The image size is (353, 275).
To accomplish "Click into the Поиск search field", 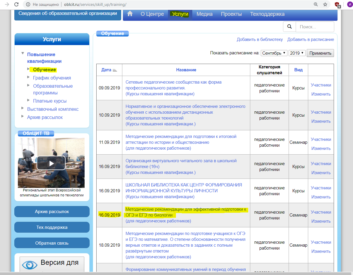I will click(x=315, y=27).
